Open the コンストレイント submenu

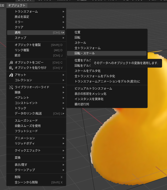(x=36, y=103)
